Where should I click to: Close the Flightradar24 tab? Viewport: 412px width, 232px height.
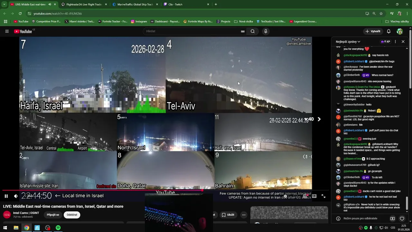point(106,5)
